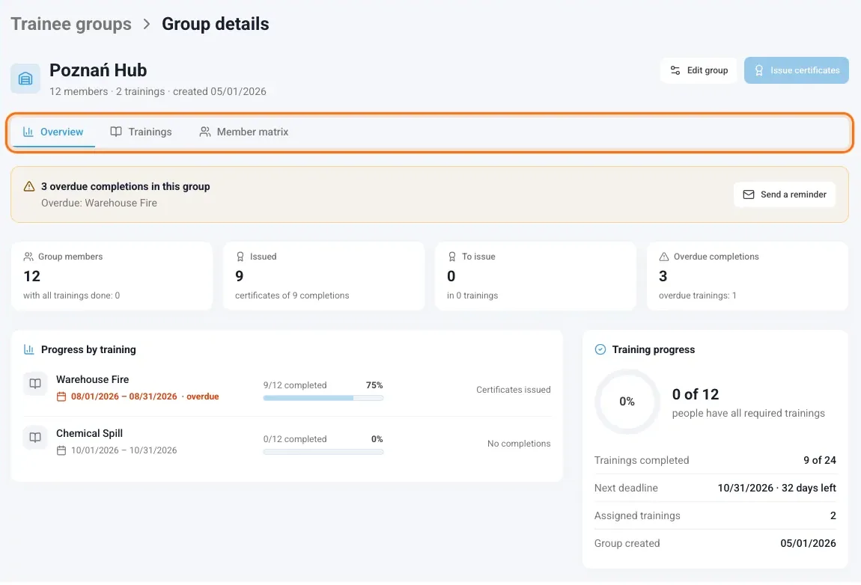
Task: Click the Overdue completions warning icon
Action: pos(664,257)
